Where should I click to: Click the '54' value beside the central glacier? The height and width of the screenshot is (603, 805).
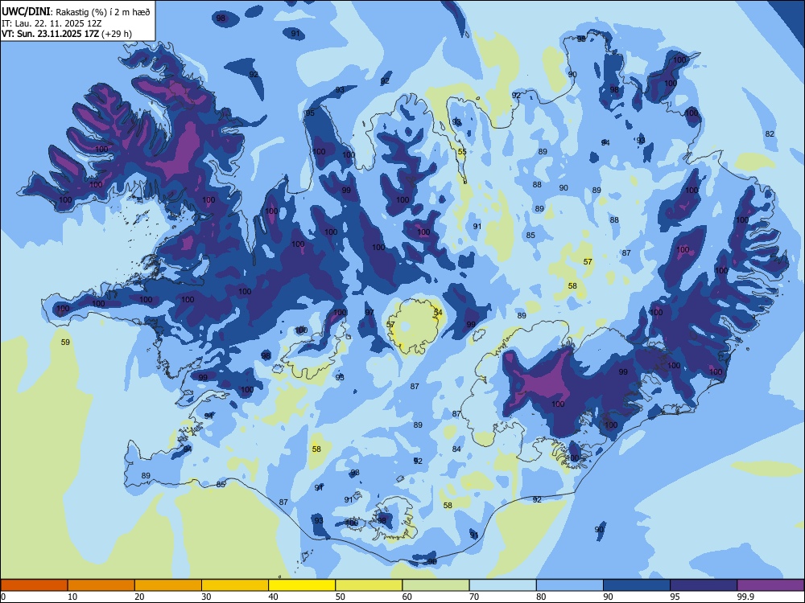tap(438, 312)
